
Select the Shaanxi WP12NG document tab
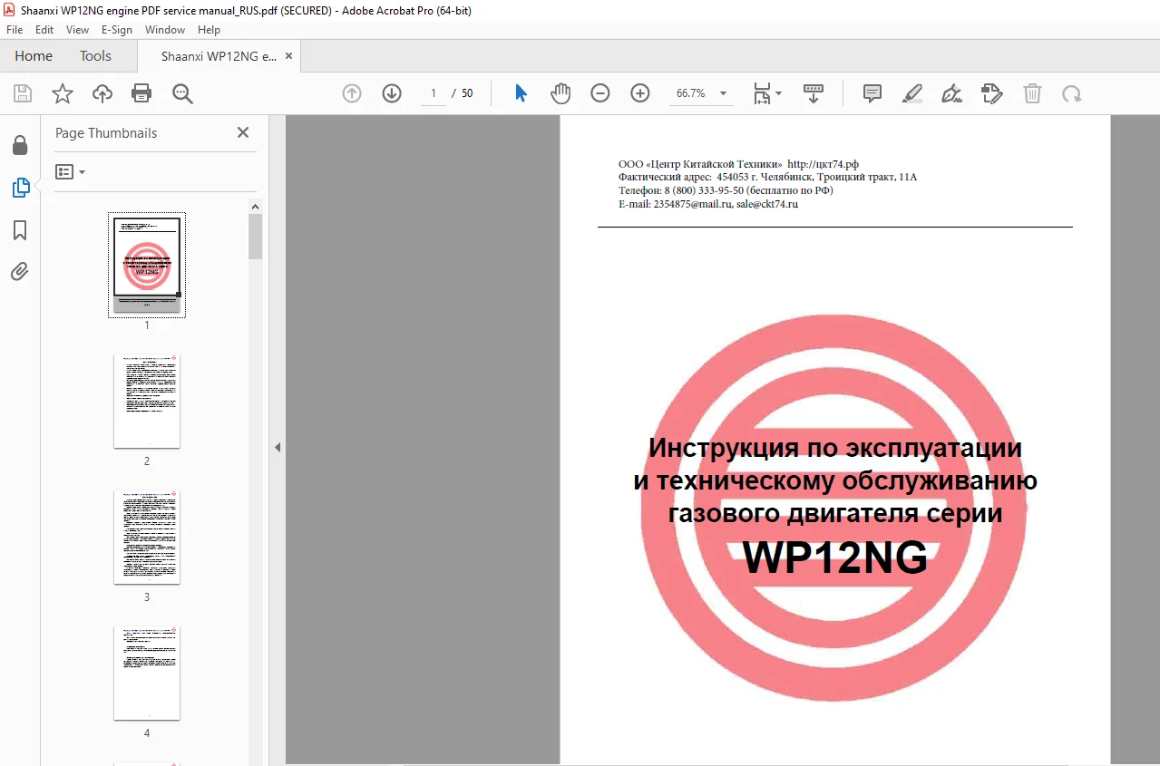coord(219,55)
